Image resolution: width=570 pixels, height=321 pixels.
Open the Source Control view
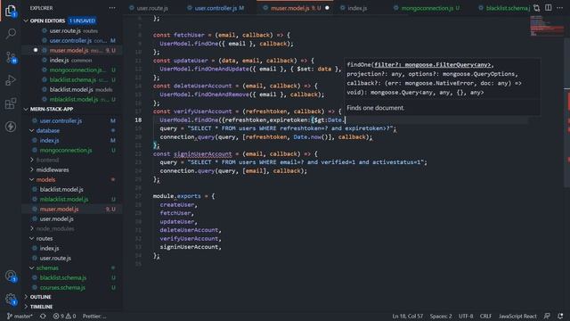pyautogui.click(x=11, y=57)
